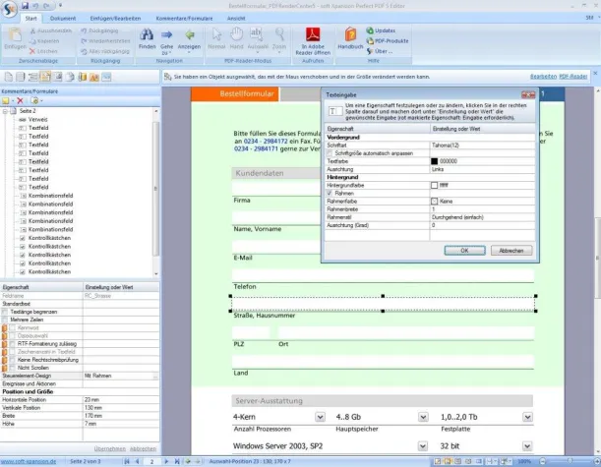Viewport: 601px width, 467px height.
Task: Click the black Textfarbe 000000 swatch
Action: [434, 161]
